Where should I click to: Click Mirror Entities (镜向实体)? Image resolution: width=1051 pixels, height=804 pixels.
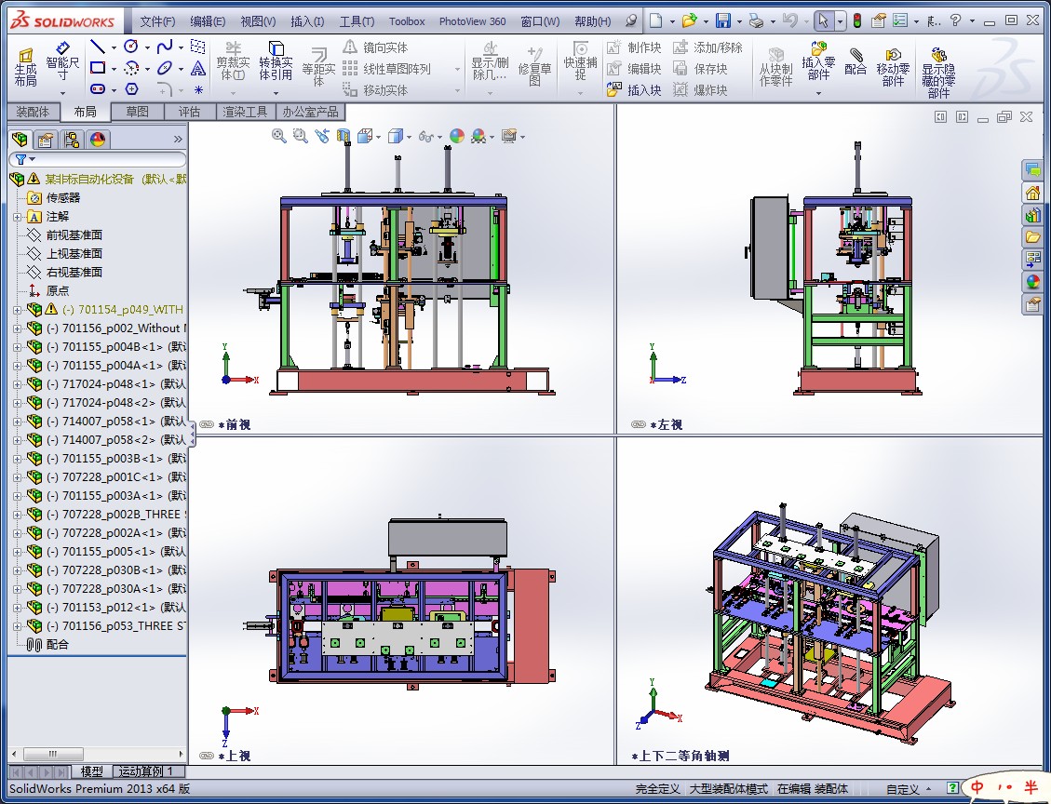click(376, 47)
